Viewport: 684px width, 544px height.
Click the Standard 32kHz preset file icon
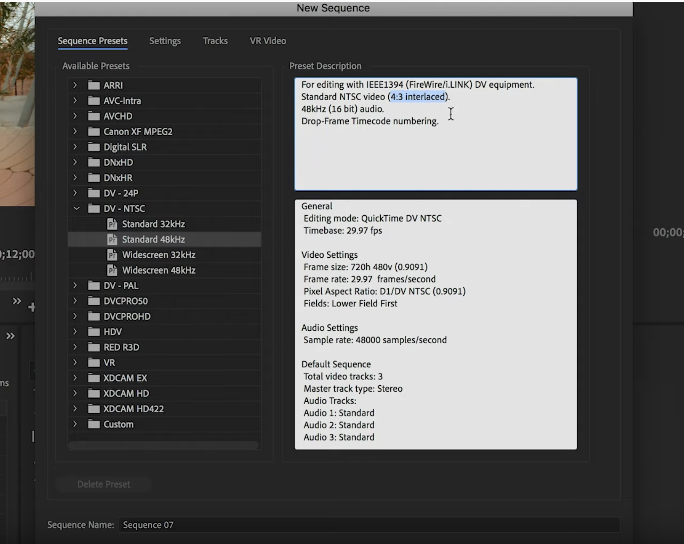pyautogui.click(x=112, y=224)
